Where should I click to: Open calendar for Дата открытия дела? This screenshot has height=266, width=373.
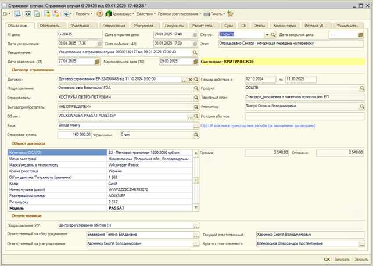click(195, 35)
